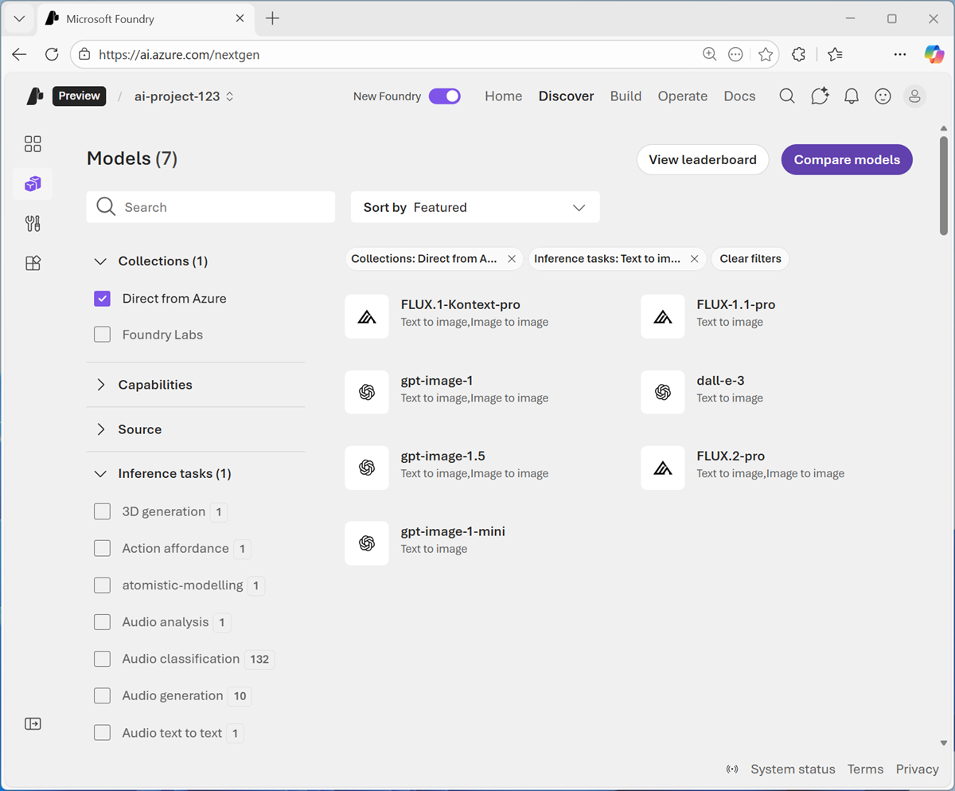Turn off the New Foundry toggle

(x=444, y=96)
